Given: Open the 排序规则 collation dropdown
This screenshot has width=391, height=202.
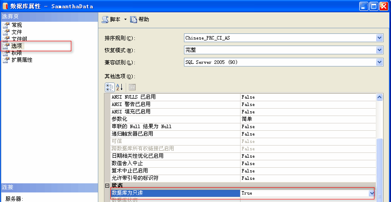Looking at the screenshot, I should (379, 38).
